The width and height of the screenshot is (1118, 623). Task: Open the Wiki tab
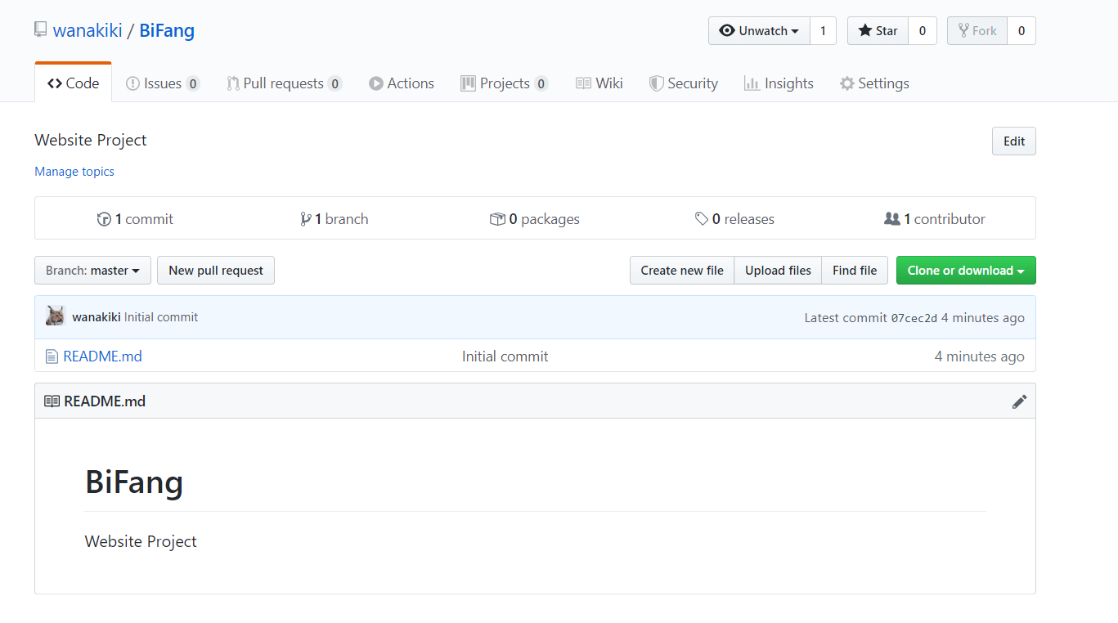click(x=599, y=83)
